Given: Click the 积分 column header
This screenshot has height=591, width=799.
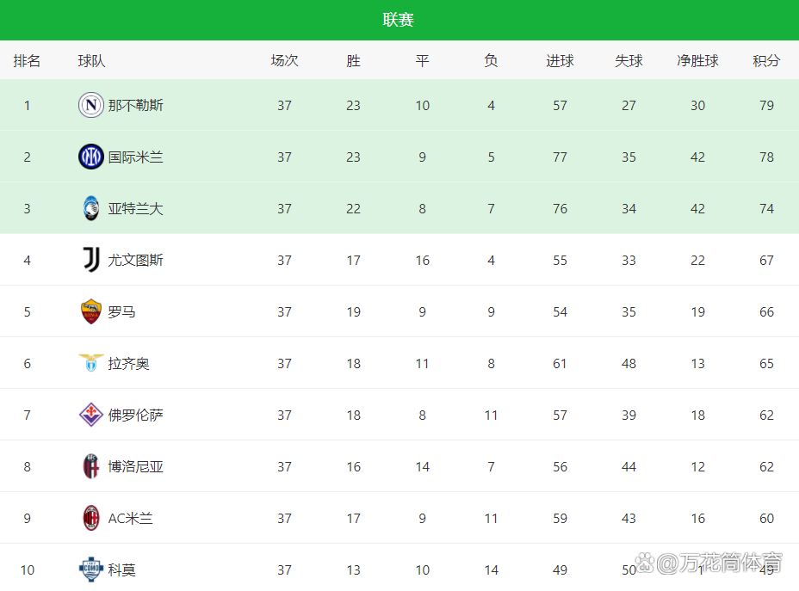Looking at the screenshot, I should click(766, 60).
